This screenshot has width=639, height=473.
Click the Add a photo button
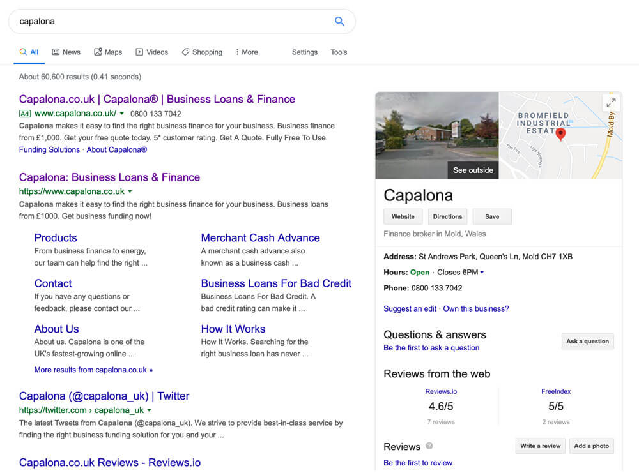tap(591, 446)
